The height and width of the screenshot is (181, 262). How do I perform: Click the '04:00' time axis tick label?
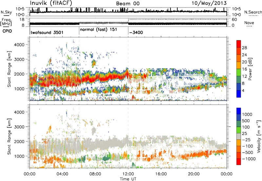(63, 174)
